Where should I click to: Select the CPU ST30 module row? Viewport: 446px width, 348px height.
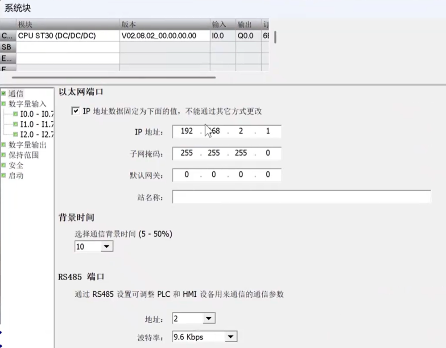coord(67,36)
